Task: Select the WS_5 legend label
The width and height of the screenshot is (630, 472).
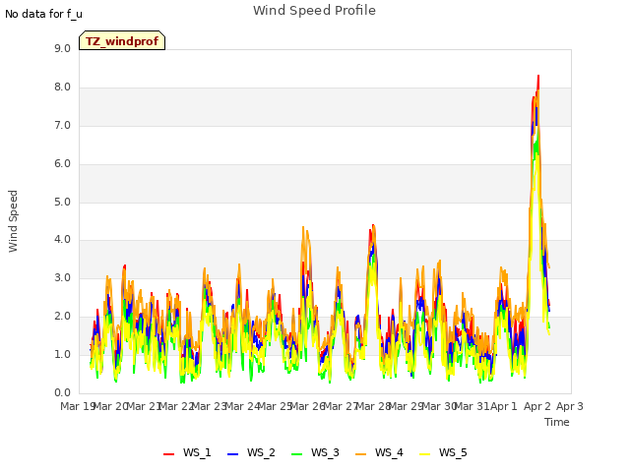Action: 453,452
